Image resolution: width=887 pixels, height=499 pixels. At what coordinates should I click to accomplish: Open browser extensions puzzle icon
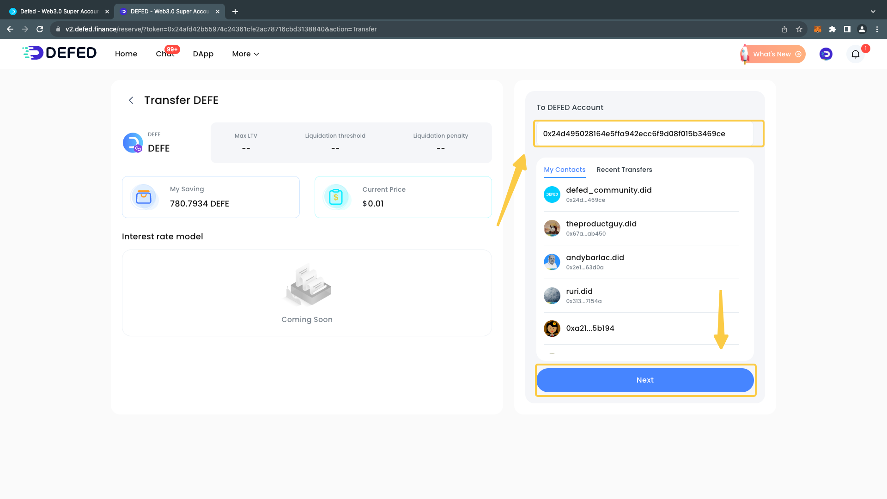pyautogui.click(x=832, y=29)
